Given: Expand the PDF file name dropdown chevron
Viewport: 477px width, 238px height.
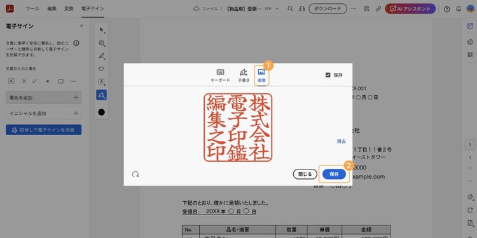Looking at the screenshot, I should click(x=277, y=9).
